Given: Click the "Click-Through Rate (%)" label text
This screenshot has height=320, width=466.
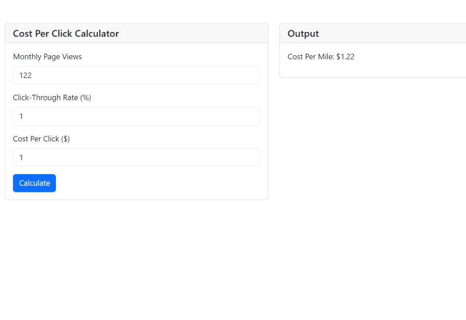Looking at the screenshot, I should click(x=52, y=98).
